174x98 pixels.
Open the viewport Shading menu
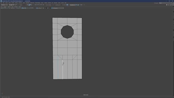5,7
